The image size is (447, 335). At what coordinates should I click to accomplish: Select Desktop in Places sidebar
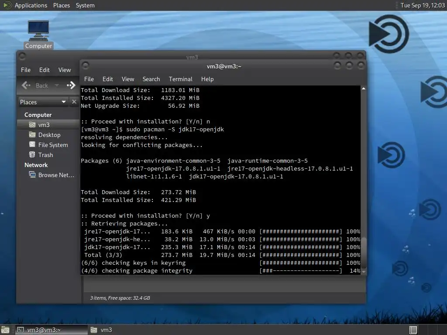click(x=48, y=135)
